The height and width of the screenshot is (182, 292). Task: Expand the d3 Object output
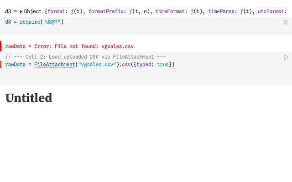click(x=21, y=11)
